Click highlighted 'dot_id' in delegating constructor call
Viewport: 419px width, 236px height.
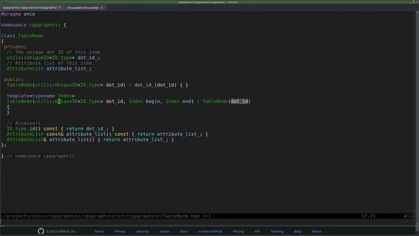[x=239, y=102]
